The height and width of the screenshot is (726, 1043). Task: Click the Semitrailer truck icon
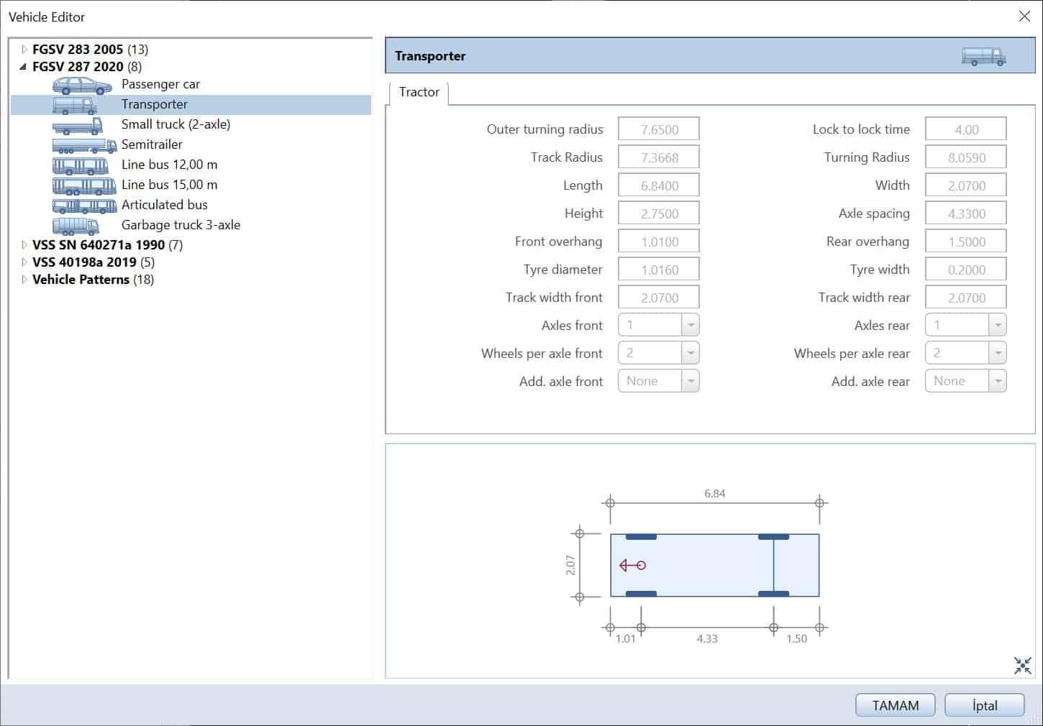pos(84,146)
